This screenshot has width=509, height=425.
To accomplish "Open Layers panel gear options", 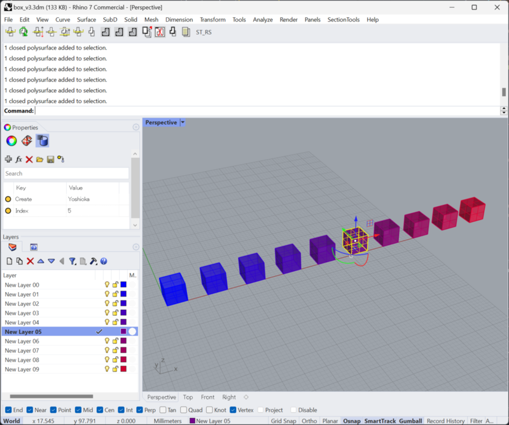I will click(136, 247).
